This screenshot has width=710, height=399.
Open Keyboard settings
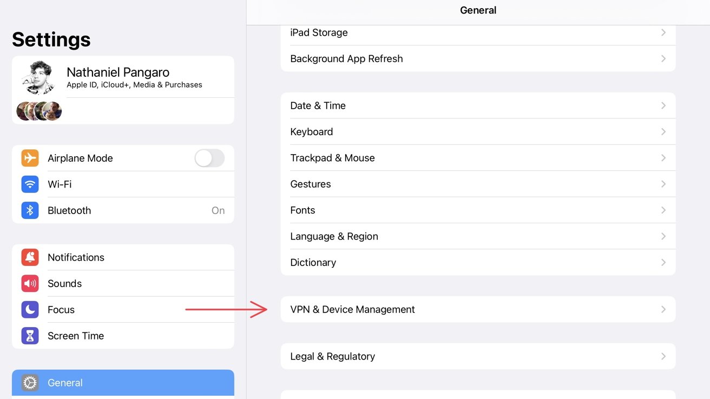[x=478, y=131]
